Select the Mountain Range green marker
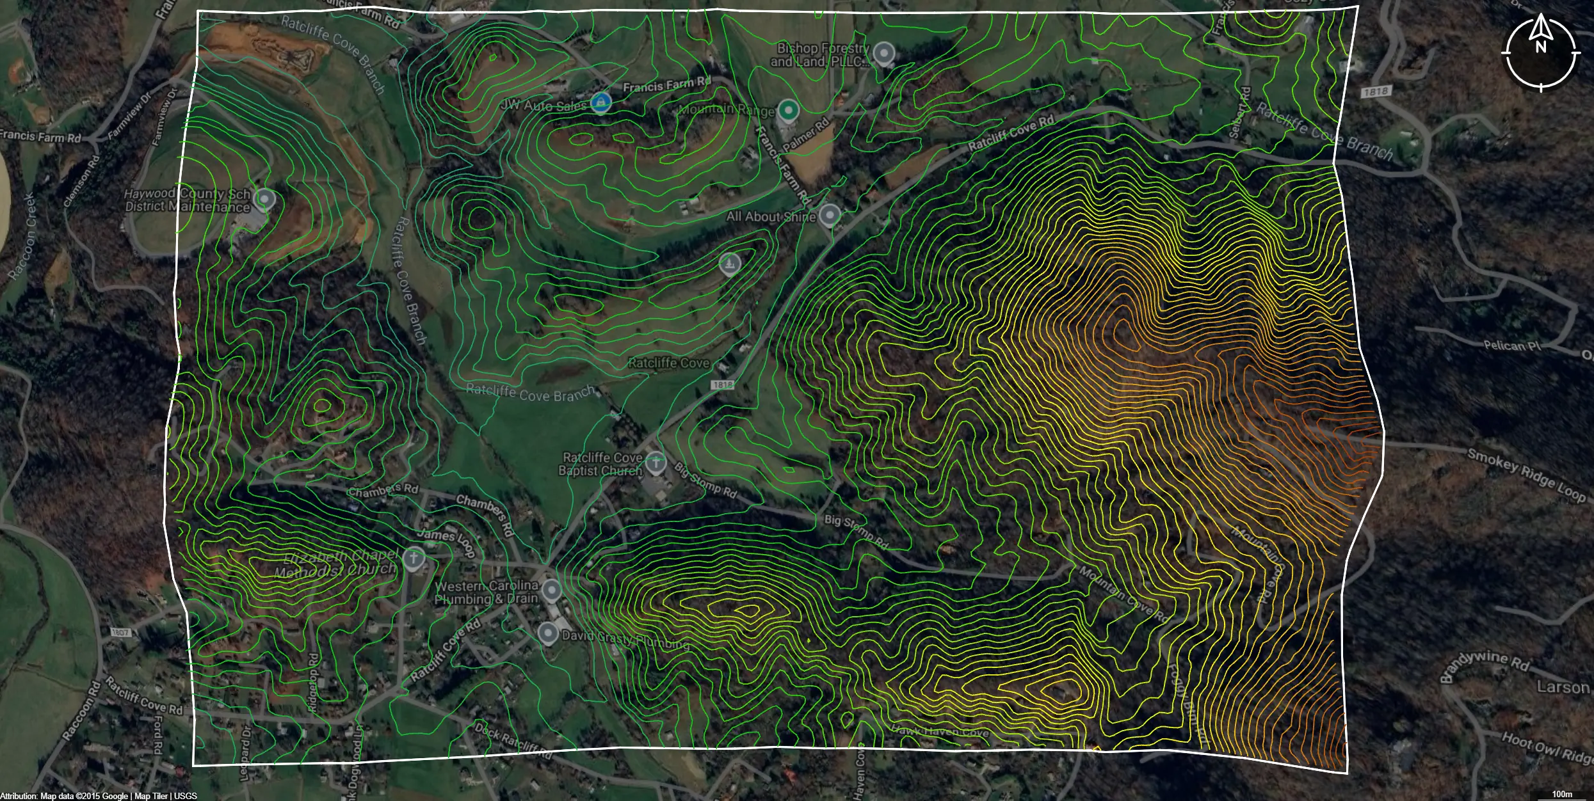 coord(786,109)
